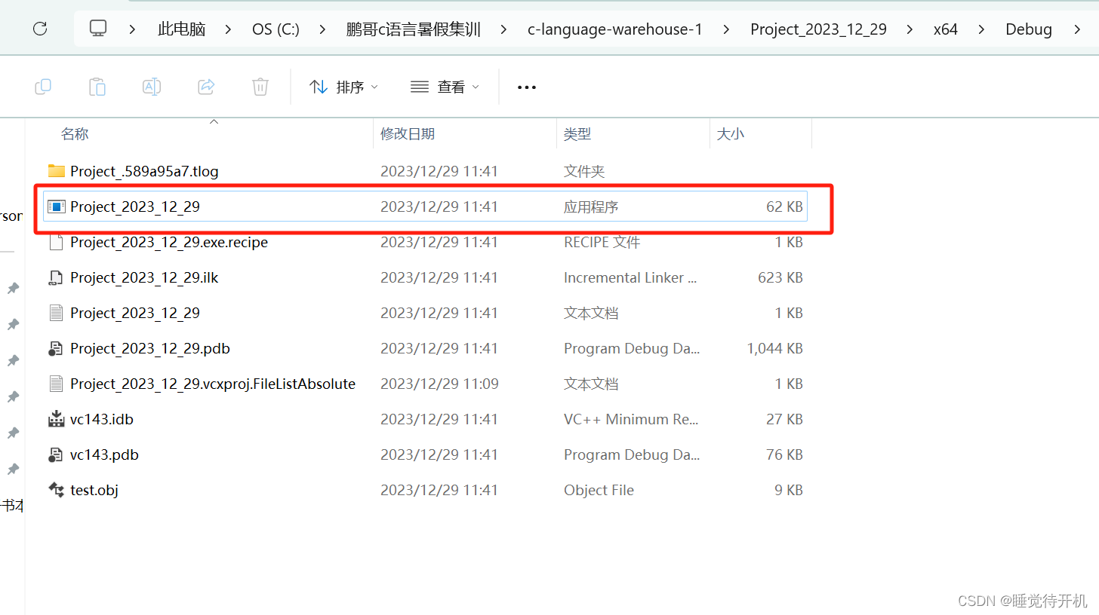Image resolution: width=1099 pixels, height=615 pixels.
Task: Click the Incremental Linker type cell
Action: click(630, 277)
